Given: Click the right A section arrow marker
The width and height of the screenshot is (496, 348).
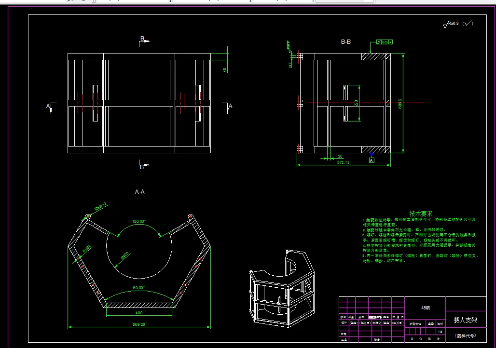Looking at the screenshot, I should coord(227,107).
